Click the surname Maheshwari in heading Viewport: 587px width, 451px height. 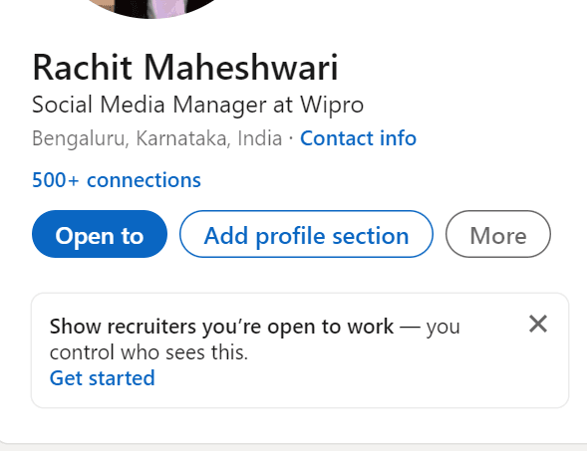tap(241, 68)
